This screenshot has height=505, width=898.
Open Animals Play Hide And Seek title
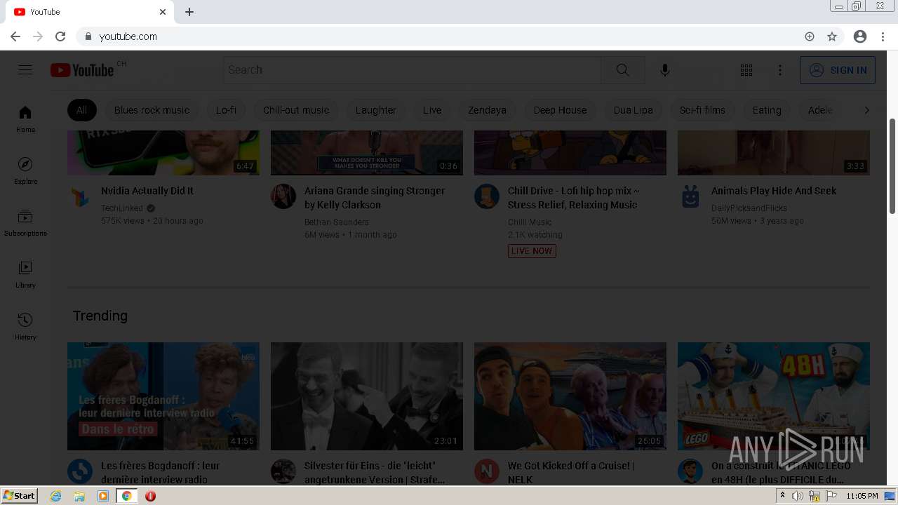(774, 191)
